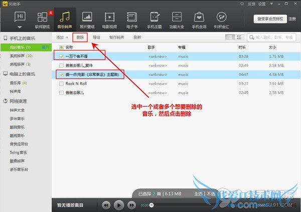
Task: Expand the dropdown arrow under Hi icon
Action: (20, 27)
